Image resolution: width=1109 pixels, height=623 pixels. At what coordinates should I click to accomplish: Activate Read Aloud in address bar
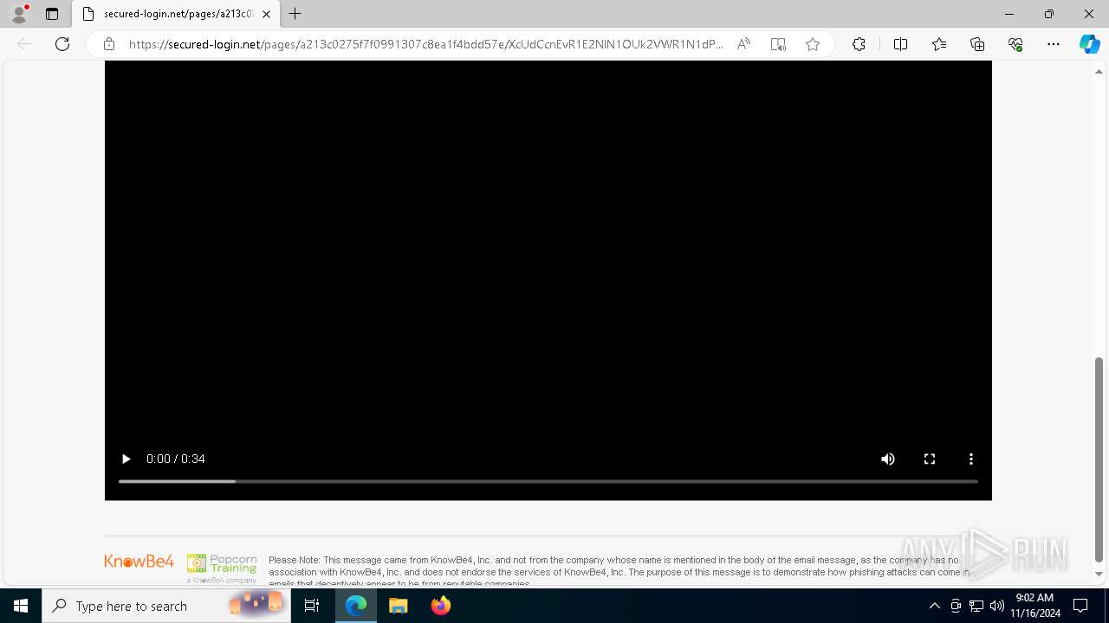click(x=743, y=44)
